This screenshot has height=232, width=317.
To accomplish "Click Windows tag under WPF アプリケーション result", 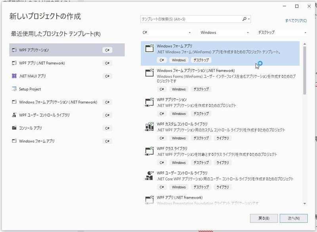I will click(x=179, y=114).
